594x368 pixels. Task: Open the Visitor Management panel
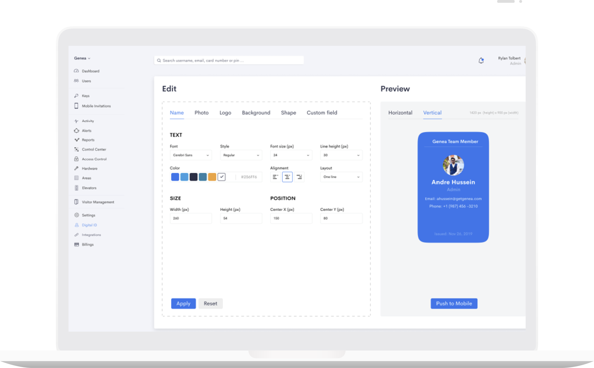point(98,202)
